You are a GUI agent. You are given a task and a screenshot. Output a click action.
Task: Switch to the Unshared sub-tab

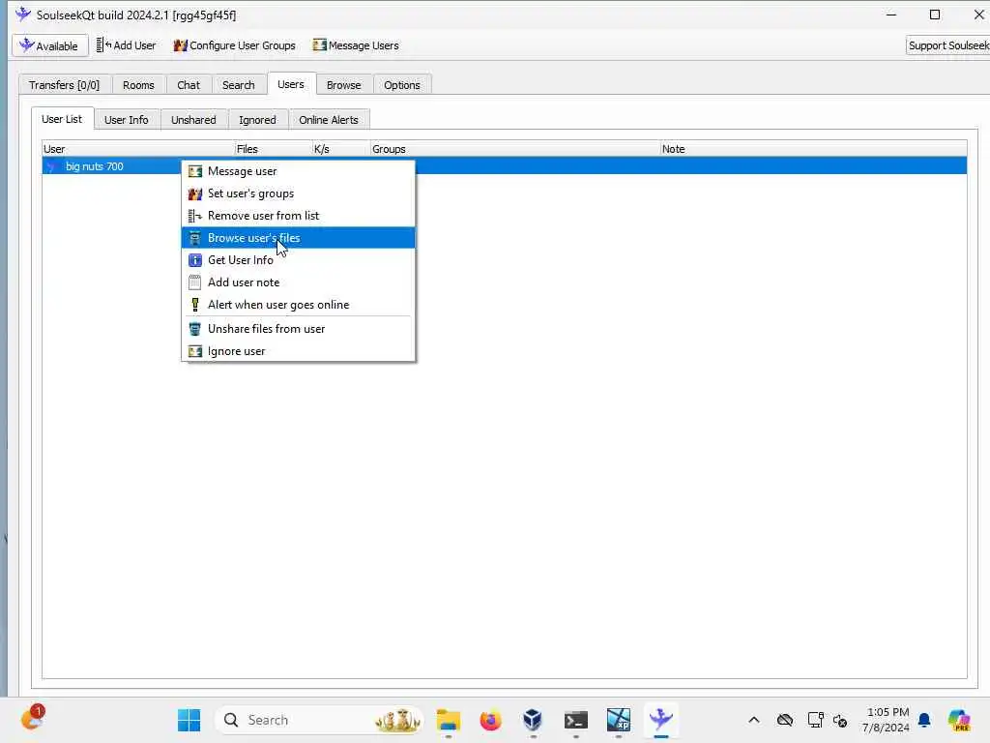pyautogui.click(x=193, y=119)
